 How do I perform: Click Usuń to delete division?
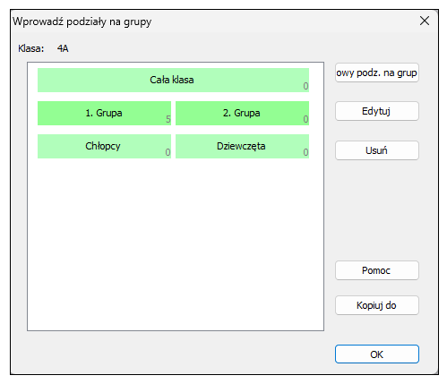pos(377,150)
